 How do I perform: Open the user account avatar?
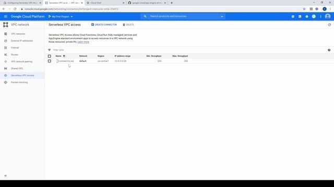click(x=328, y=16)
